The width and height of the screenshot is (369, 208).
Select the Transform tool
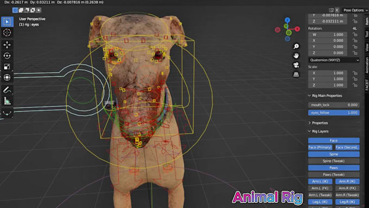(7, 77)
